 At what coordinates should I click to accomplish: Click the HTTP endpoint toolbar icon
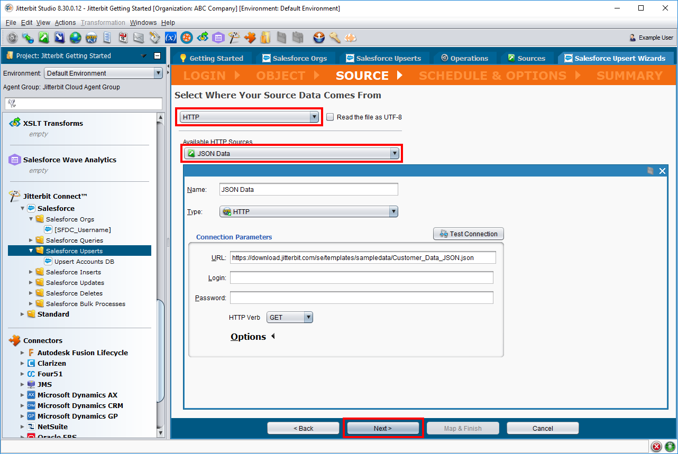pyautogui.click(x=91, y=38)
